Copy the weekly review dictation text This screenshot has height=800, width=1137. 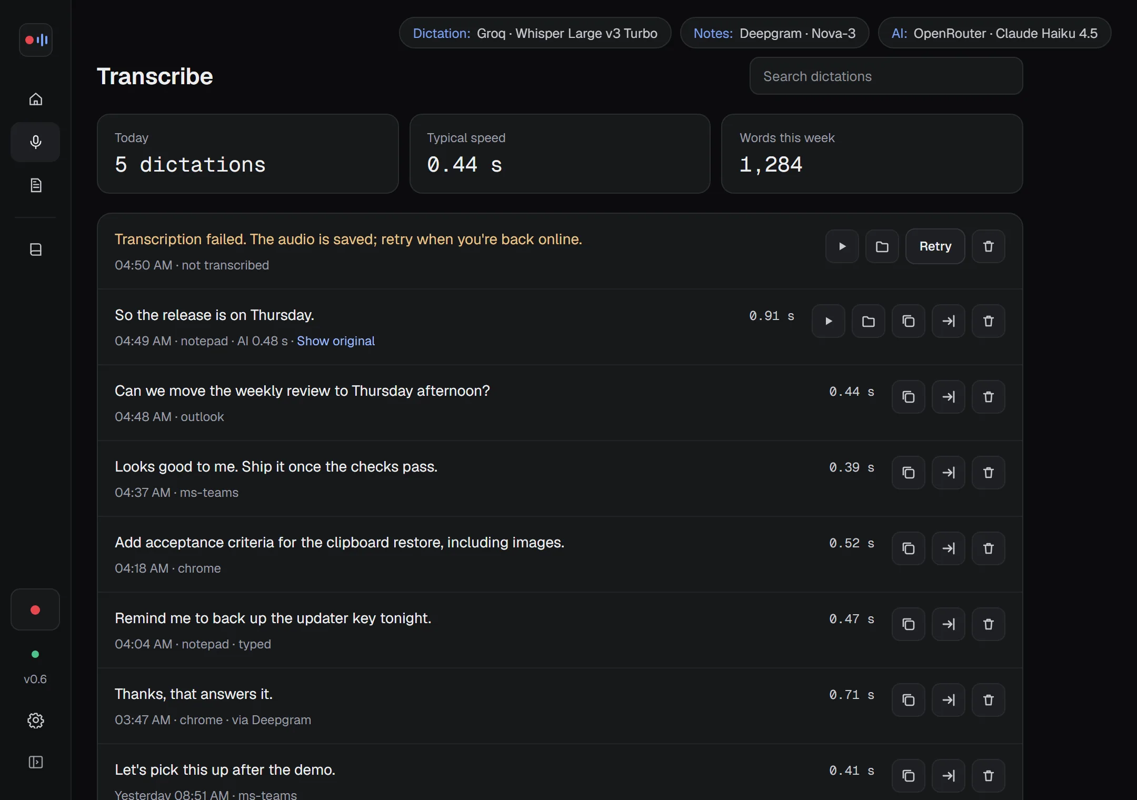pos(909,397)
